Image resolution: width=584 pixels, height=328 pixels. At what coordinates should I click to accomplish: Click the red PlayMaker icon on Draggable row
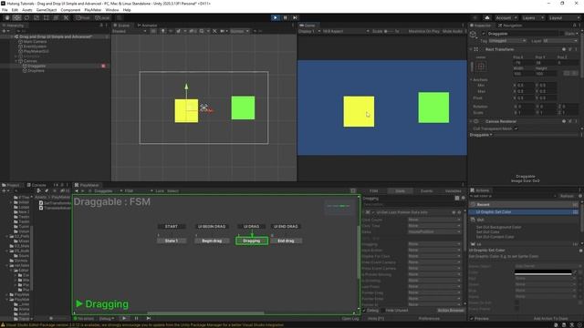(x=103, y=66)
